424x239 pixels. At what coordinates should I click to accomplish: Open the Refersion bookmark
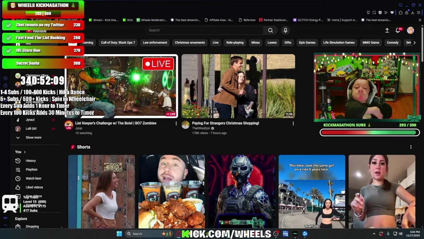(x=247, y=20)
